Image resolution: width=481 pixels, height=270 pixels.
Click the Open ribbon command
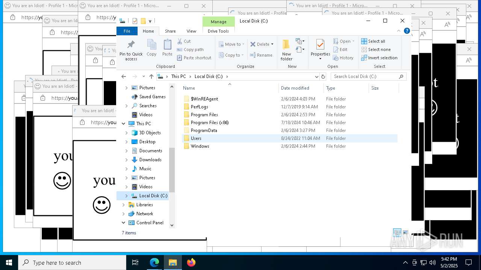click(x=343, y=41)
